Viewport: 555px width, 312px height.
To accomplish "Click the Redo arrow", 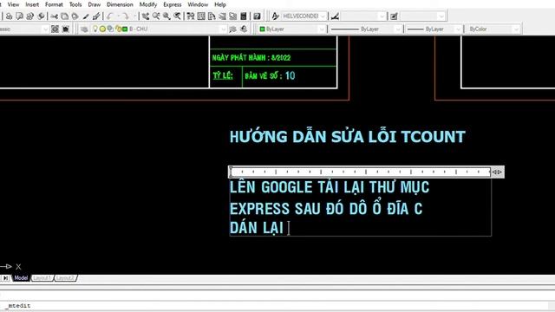I will (x=125, y=16).
